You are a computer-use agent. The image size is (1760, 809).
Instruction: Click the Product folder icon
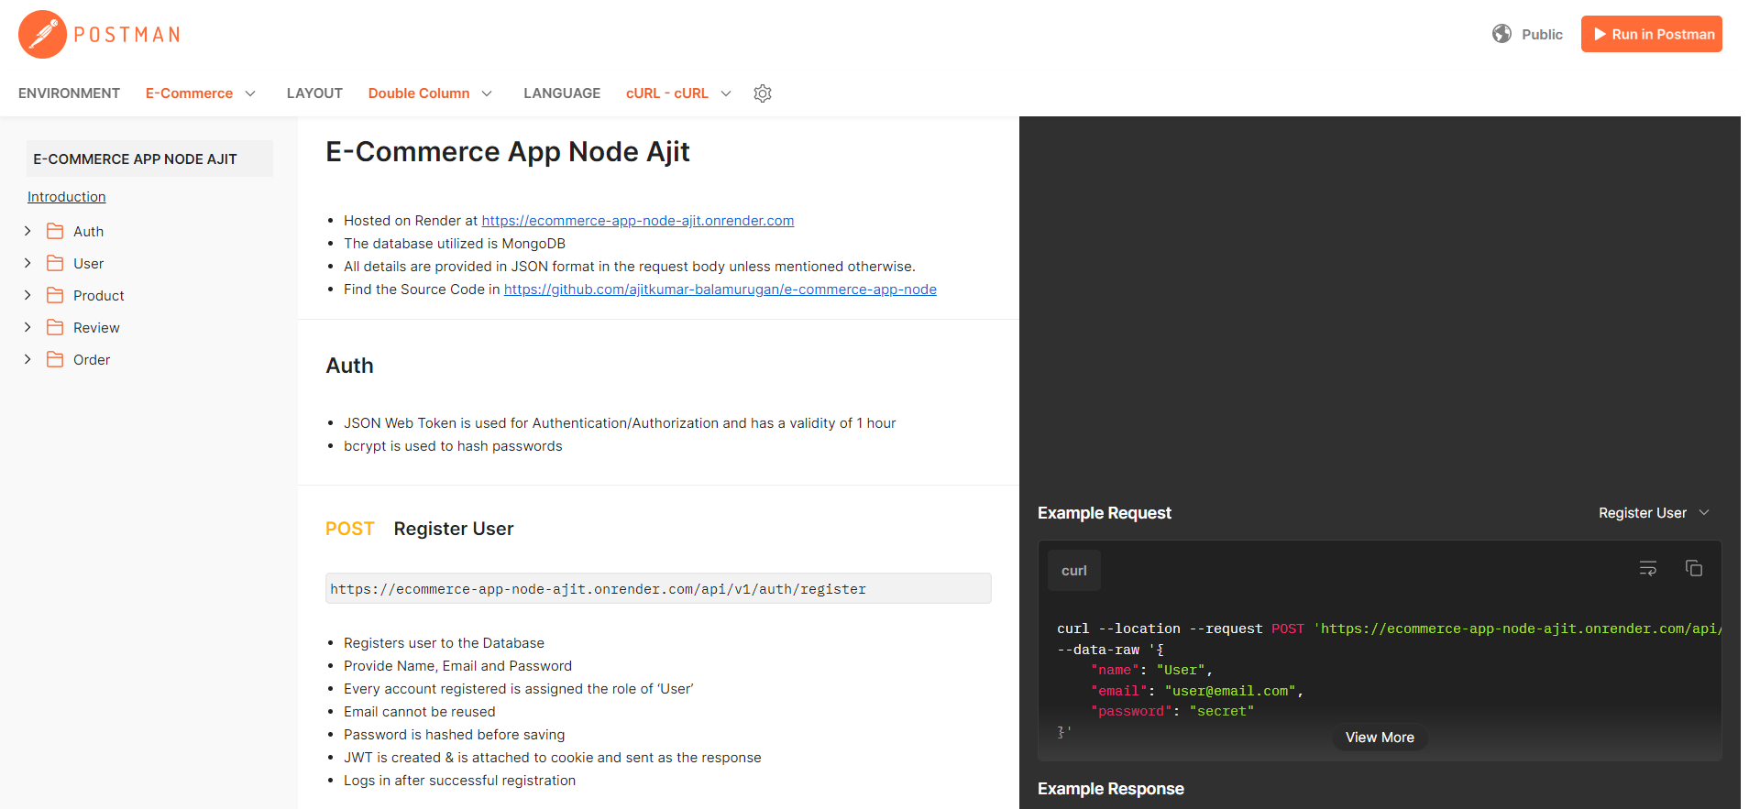(55, 295)
